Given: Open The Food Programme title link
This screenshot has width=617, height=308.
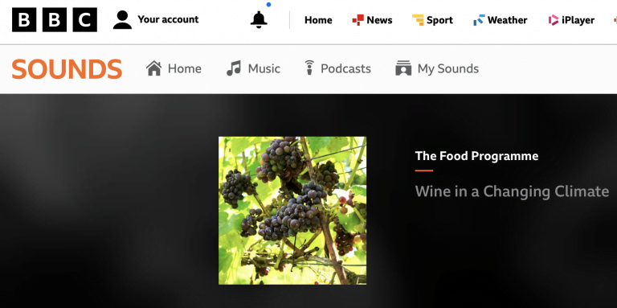Looking at the screenshot, I should [x=476, y=156].
